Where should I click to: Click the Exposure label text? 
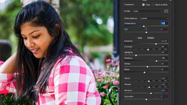[128, 41]
